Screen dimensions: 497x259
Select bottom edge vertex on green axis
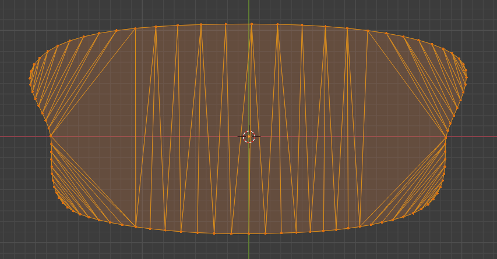pos(249,233)
